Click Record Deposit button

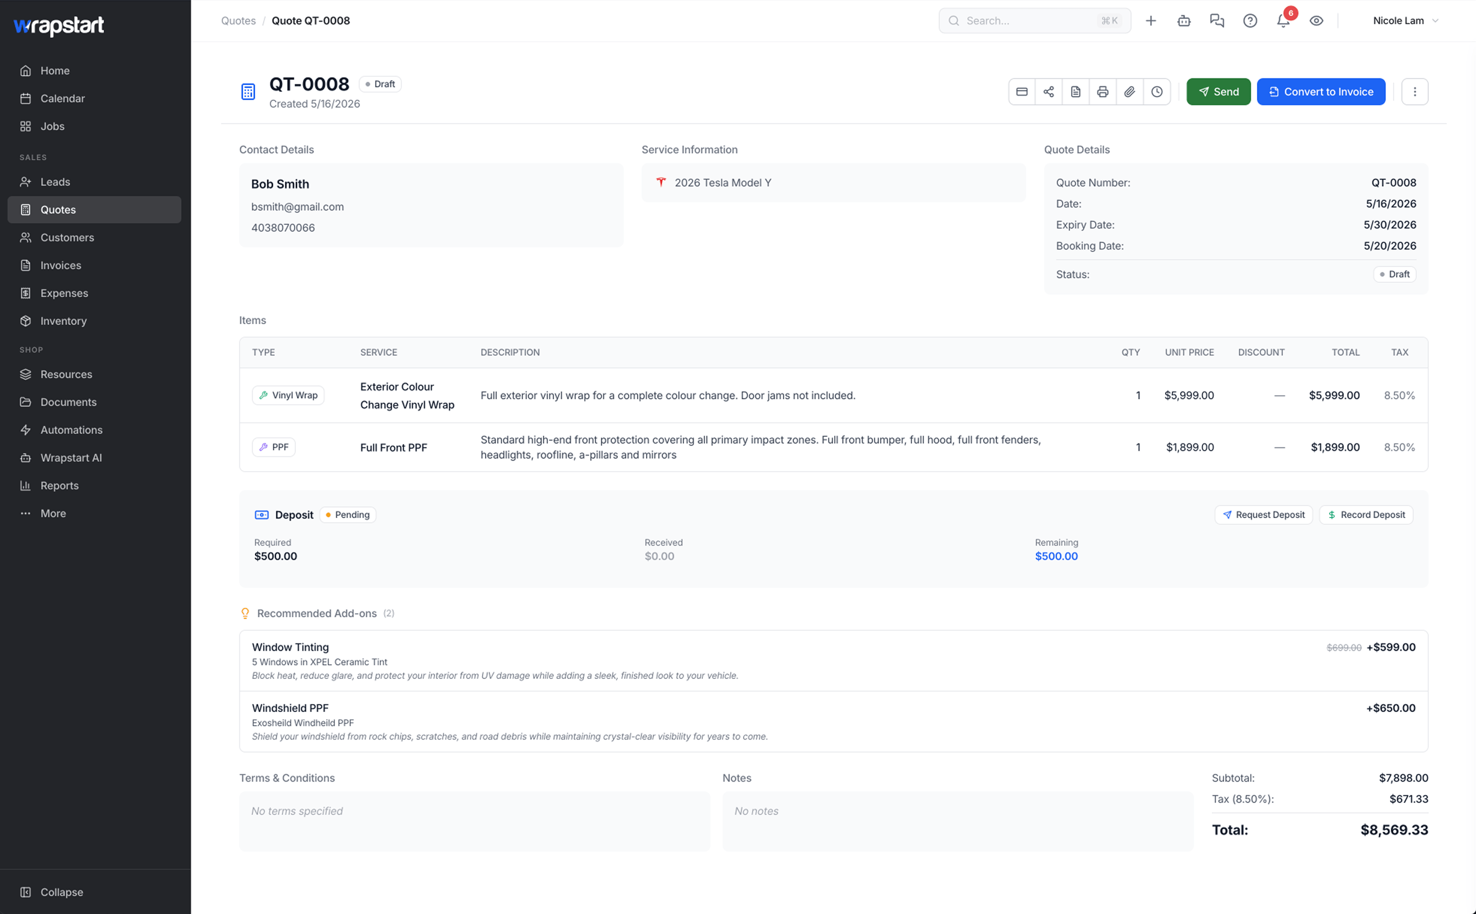point(1366,515)
